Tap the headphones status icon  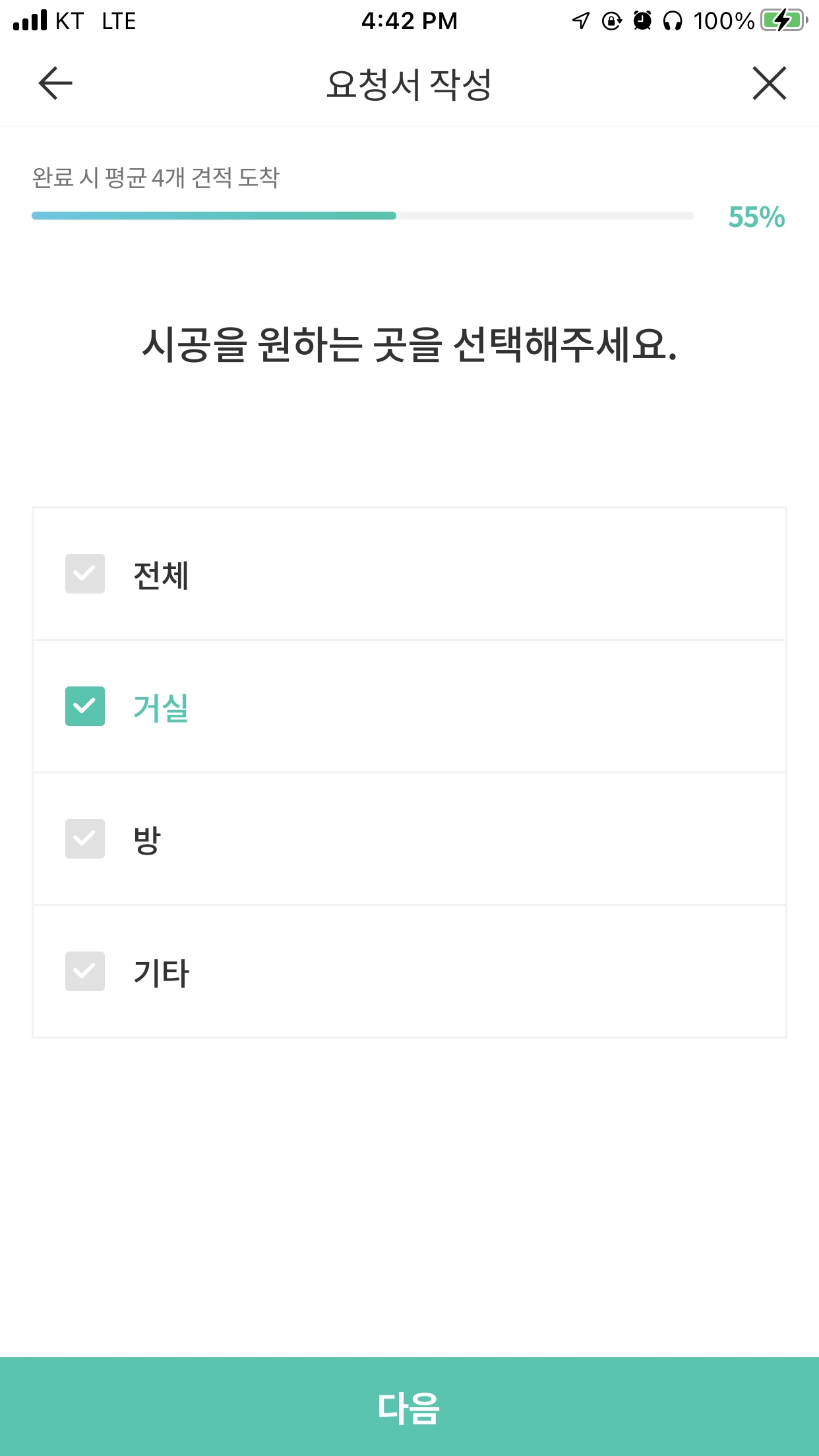(x=673, y=21)
